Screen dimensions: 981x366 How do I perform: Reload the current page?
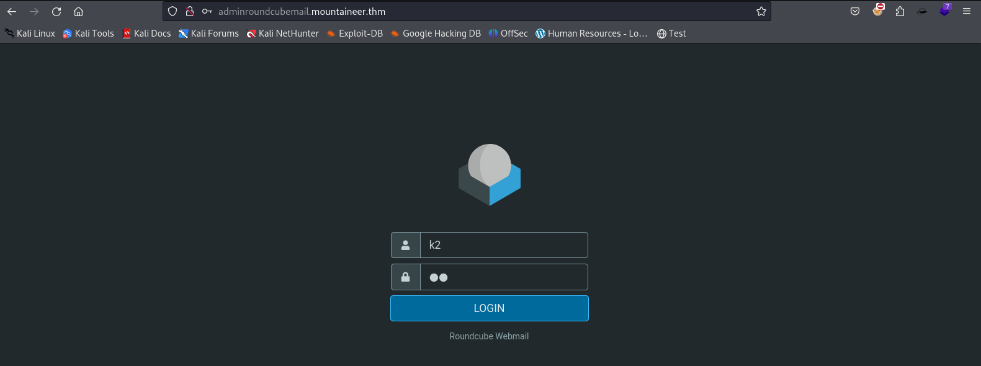coord(56,11)
